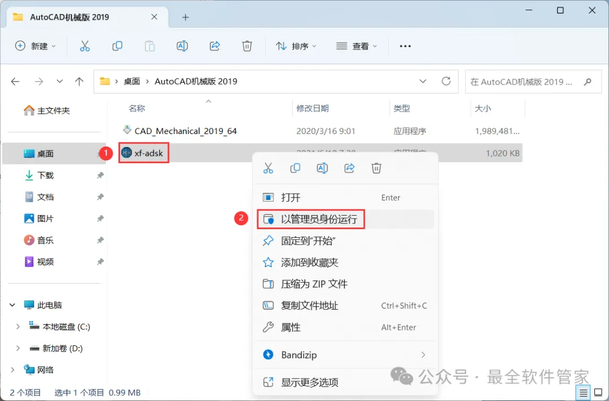The height and width of the screenshot is (401, 609).
Task: Sort by the 名称 column header
Action: coord(136,108)
